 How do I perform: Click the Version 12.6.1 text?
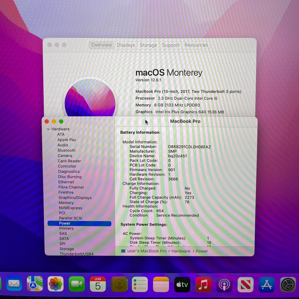pos(148,80)
